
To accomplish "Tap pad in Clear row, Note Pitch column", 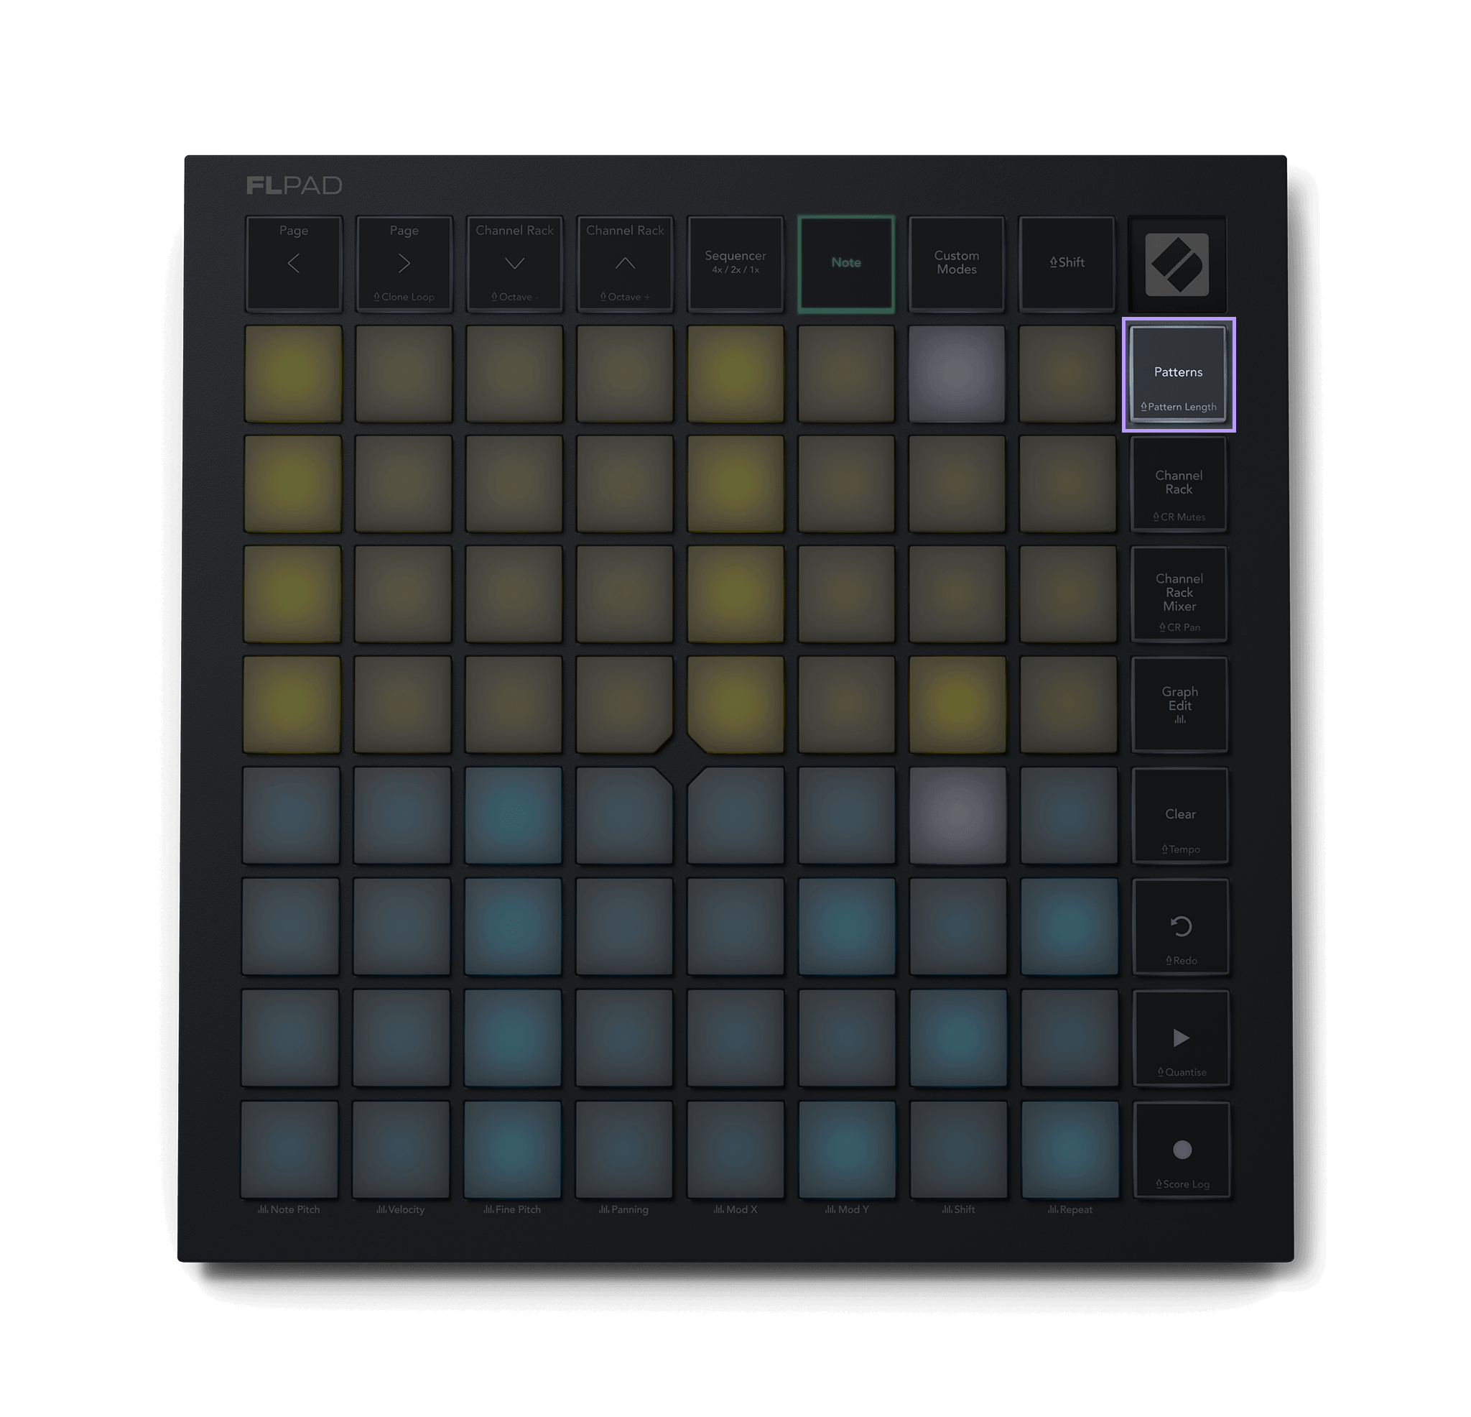I will coord(291,816).
